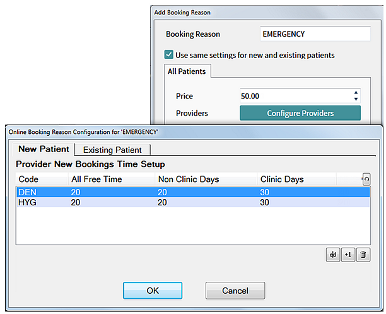Click inside the Price value field
Viewport: 386px width, 314px height.
295,96
